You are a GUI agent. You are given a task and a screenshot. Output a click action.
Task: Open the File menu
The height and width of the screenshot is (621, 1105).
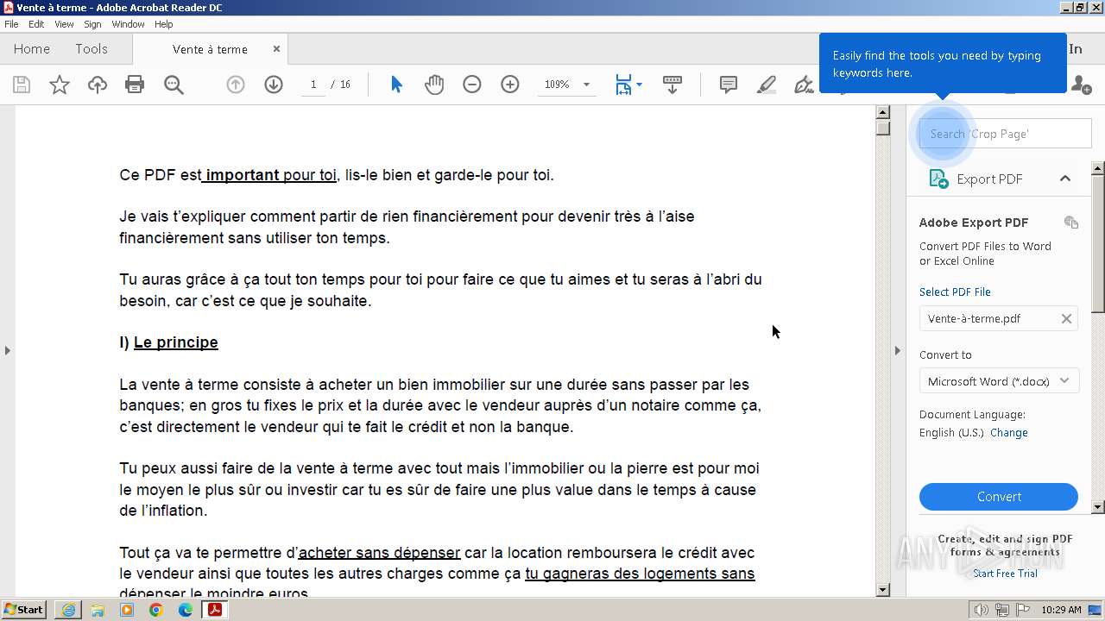[11, 24]
